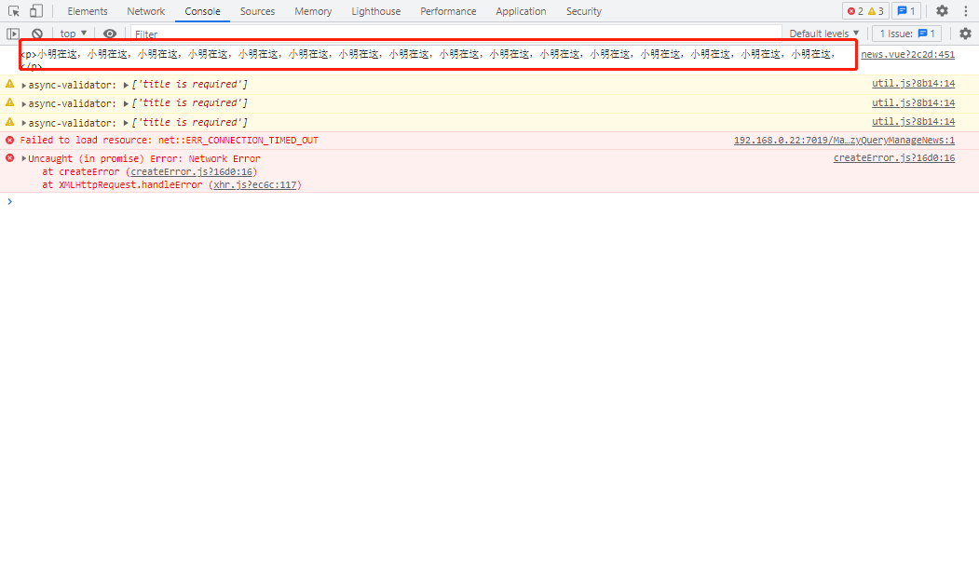Open DevTools settings gear in the tab bar
This screenshot has height=582, width=979.
942,11
